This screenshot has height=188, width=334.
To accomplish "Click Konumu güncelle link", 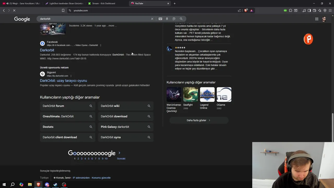I will [101, 178].
